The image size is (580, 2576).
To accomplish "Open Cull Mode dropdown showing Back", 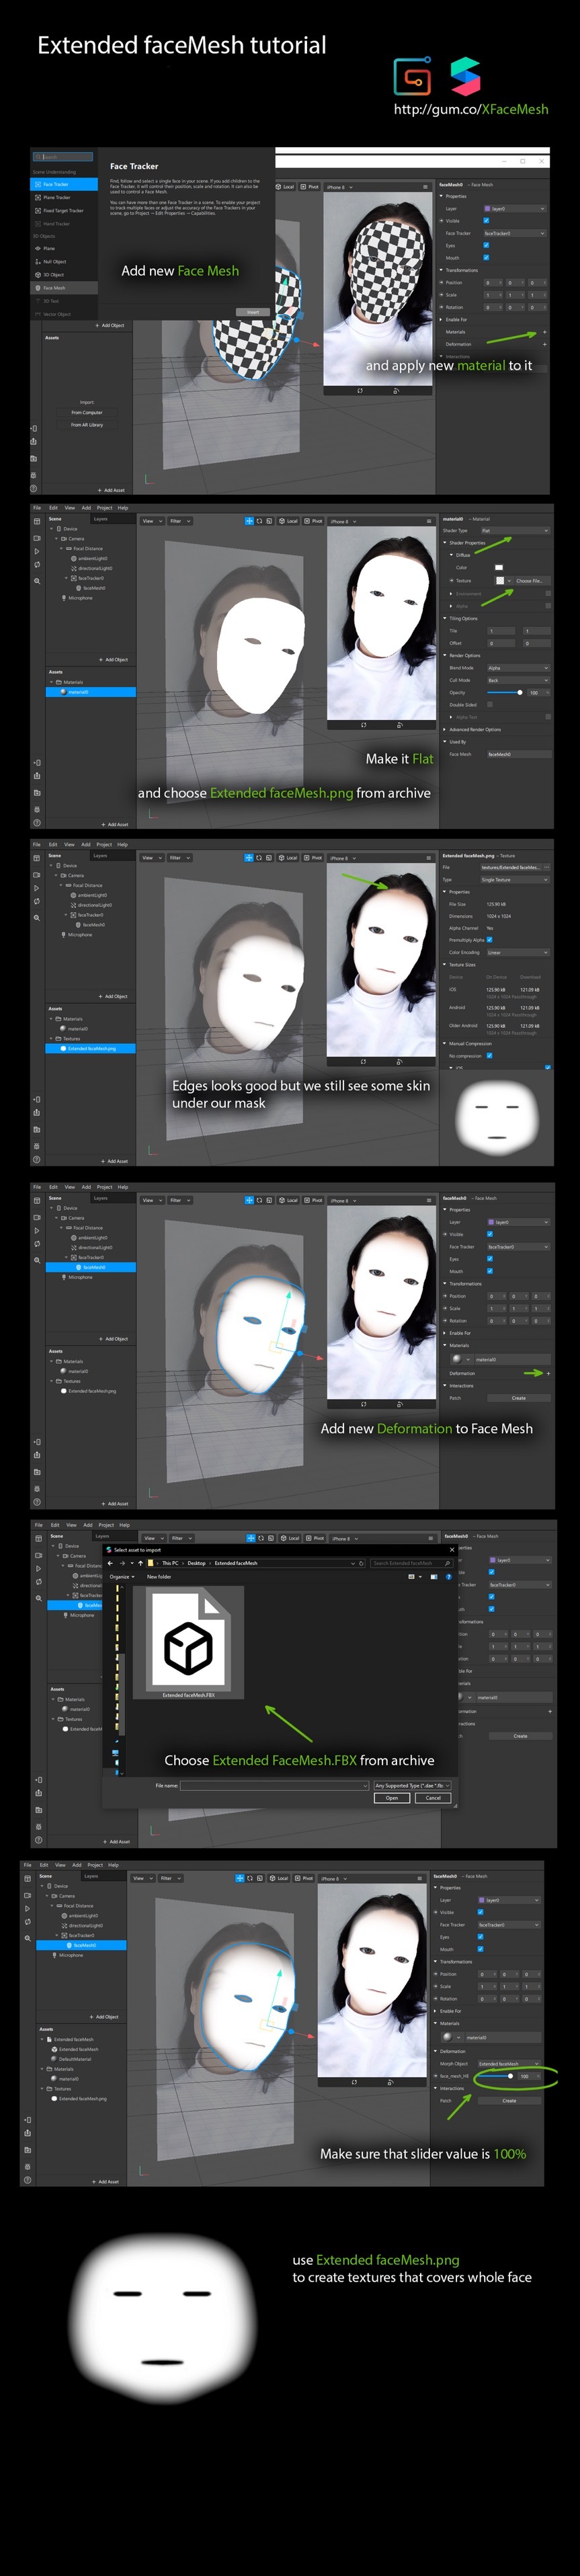I will [518, 680].
